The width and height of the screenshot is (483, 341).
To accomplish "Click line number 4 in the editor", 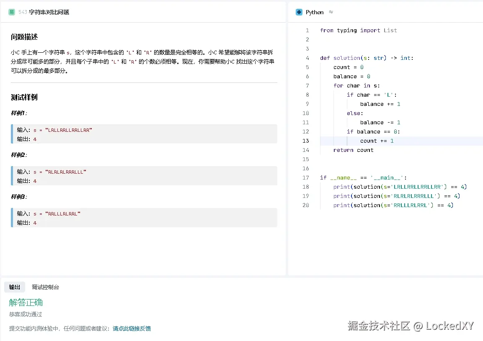I will [307, 58].
